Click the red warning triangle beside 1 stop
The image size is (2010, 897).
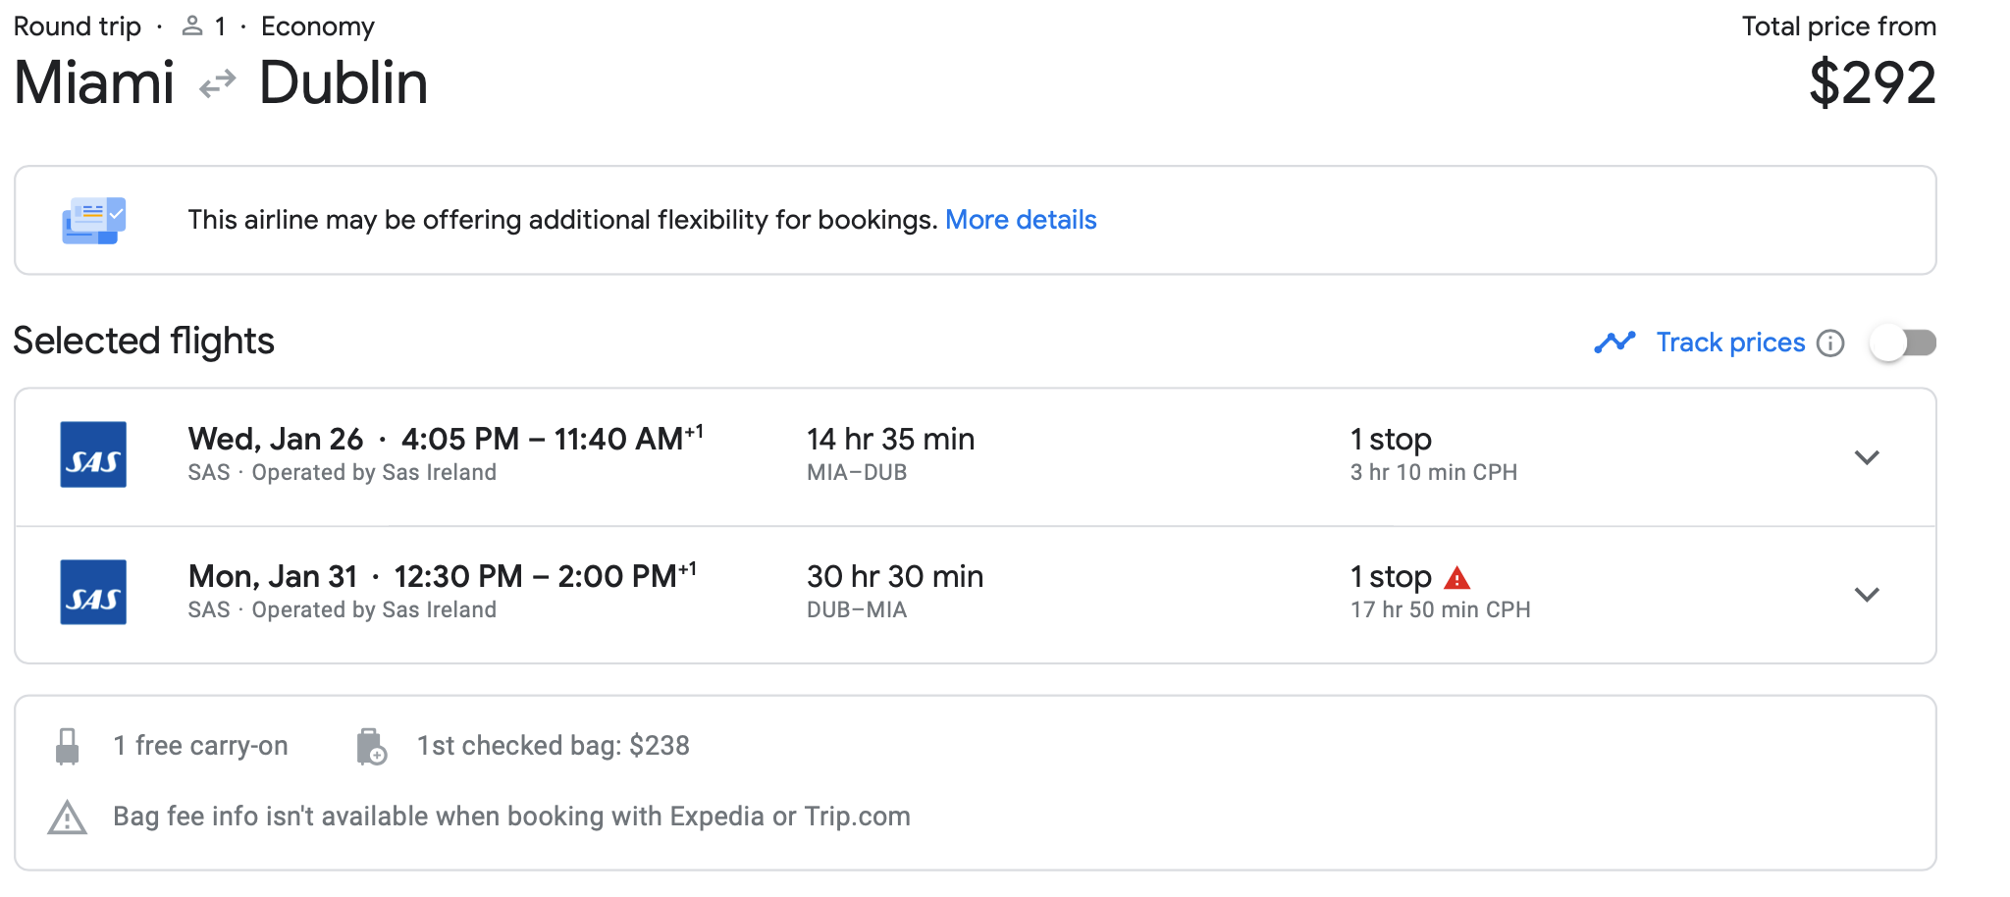pos(1457,577)
